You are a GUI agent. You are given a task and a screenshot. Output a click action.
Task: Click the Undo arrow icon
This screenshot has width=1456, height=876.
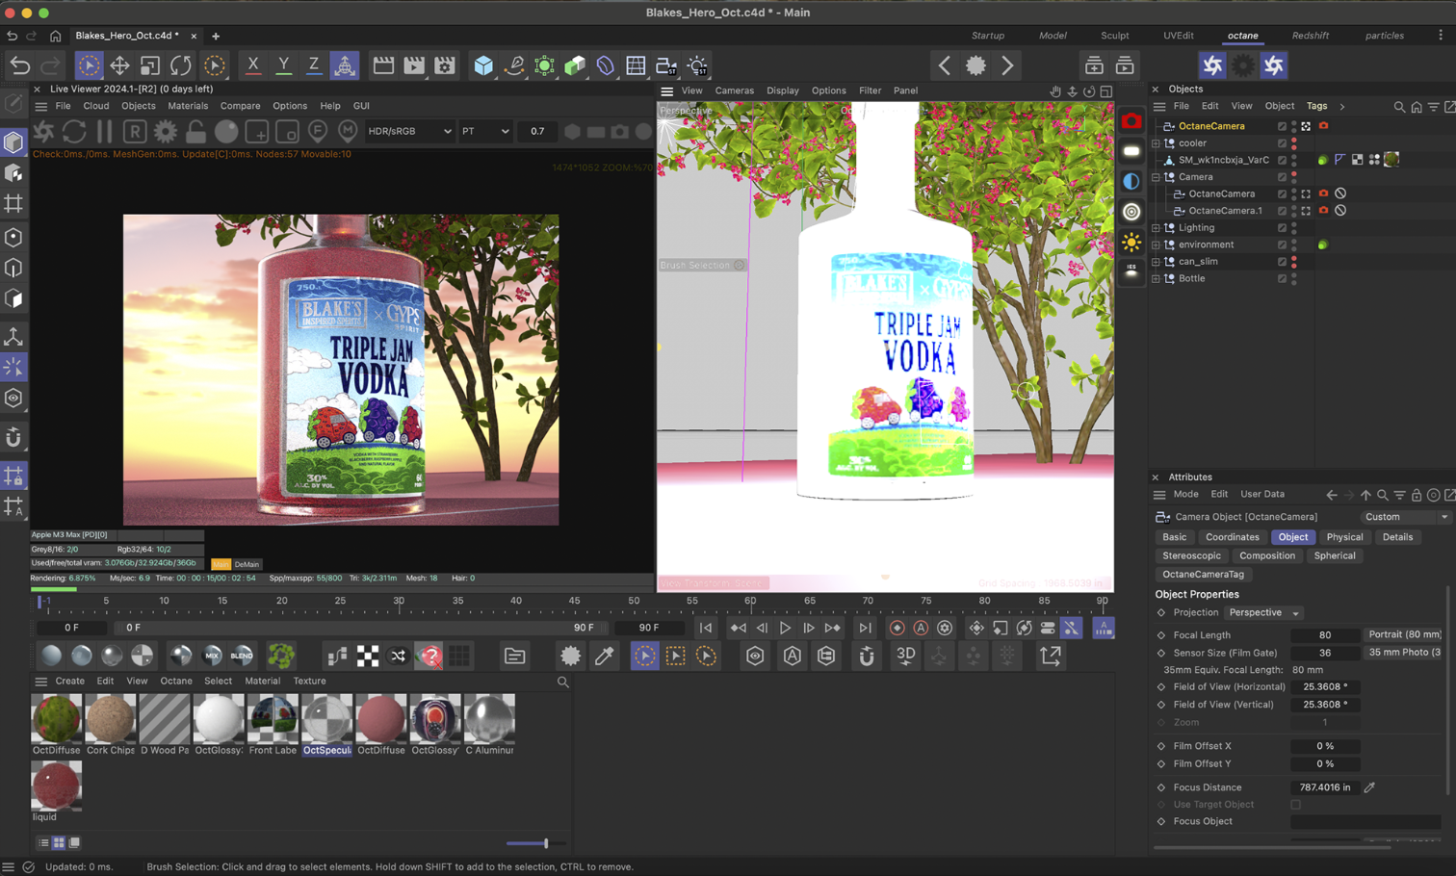pyautogui.click(x=20, y=65)
